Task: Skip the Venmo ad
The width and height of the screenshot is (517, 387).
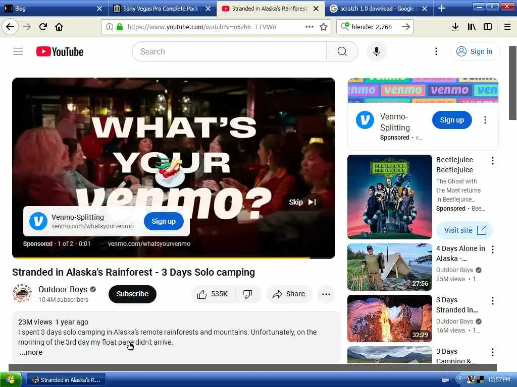Action: [x=302, y=202]
